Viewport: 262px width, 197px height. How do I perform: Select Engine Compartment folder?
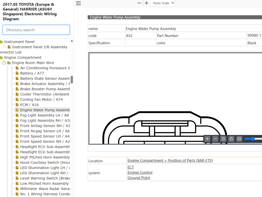point(23,57)
